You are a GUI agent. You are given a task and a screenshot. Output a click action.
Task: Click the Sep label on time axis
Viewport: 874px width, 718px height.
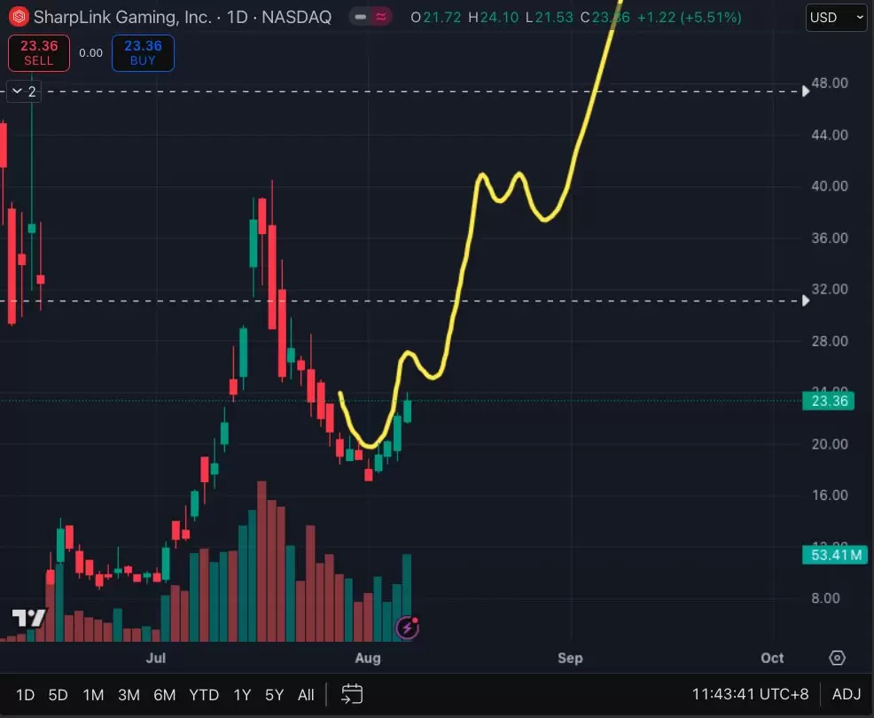coord(570,658)
